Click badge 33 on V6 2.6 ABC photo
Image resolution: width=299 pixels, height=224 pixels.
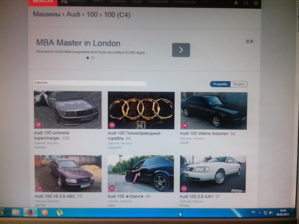point(39,188)
